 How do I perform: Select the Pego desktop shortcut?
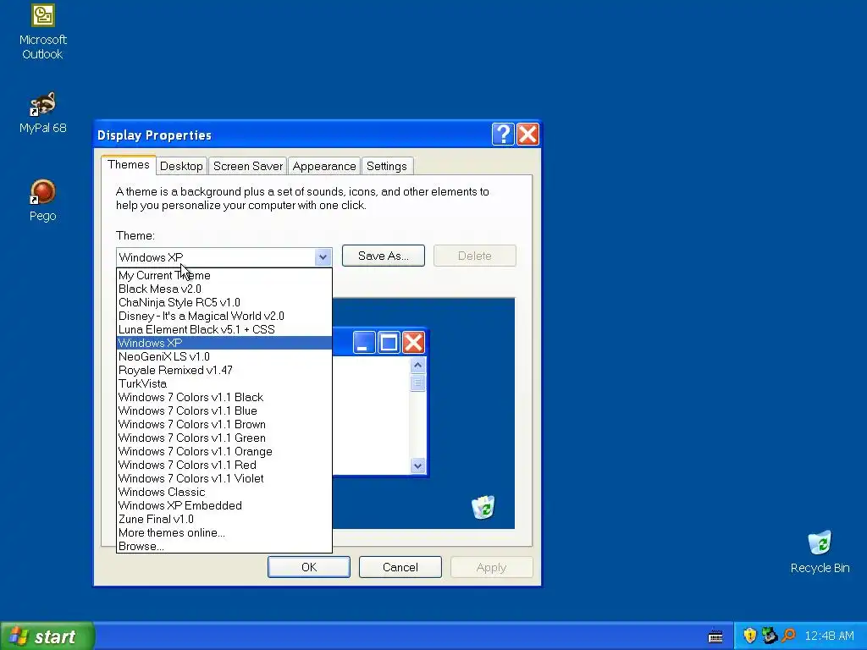click(x=42, y=201)
